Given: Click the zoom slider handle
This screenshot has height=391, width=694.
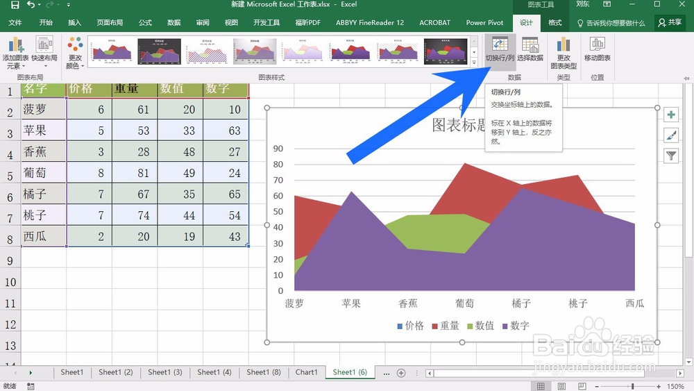Looking at the screenshot, I should point(633,387).
